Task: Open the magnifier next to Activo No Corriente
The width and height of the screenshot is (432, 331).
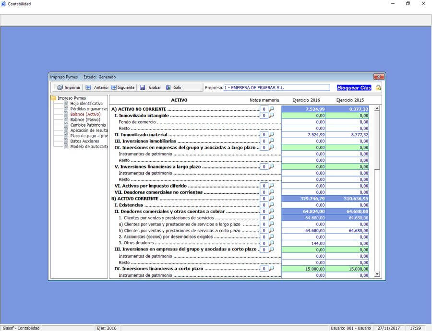Action: pyautogui.click(x=272, y=109)
